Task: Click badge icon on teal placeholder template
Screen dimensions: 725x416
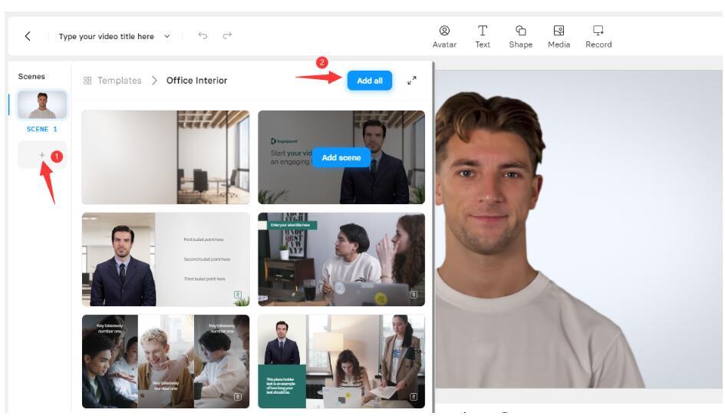Action: 414,397
